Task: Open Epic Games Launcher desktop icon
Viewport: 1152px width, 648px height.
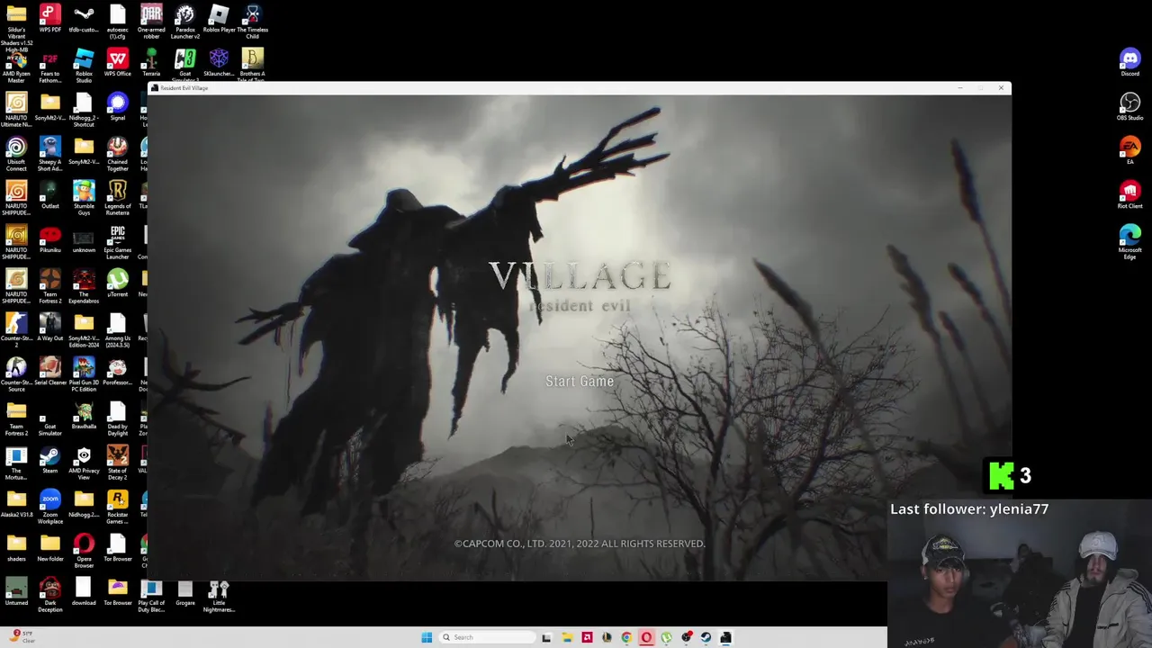Action: point(118,242)
